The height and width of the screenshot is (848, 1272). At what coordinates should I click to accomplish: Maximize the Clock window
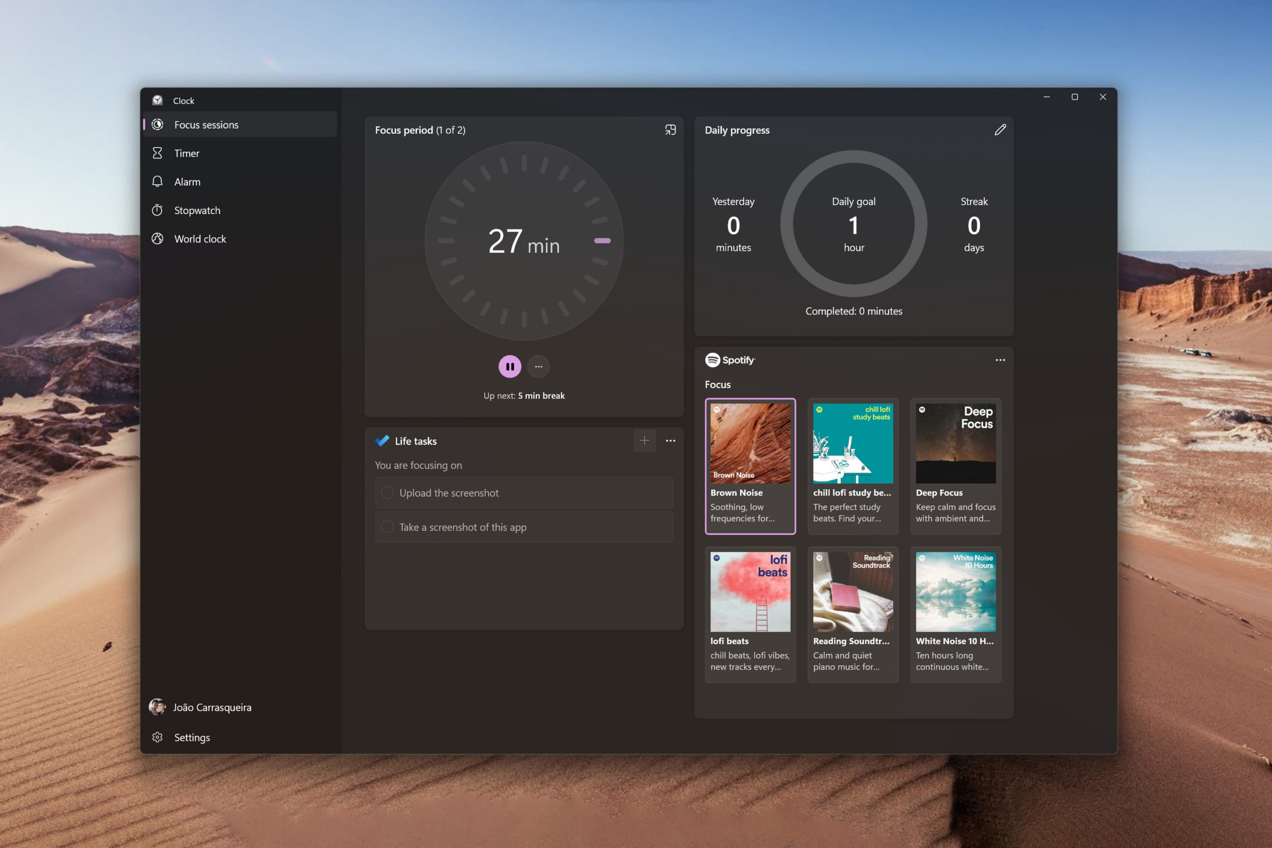point(1075,97)
